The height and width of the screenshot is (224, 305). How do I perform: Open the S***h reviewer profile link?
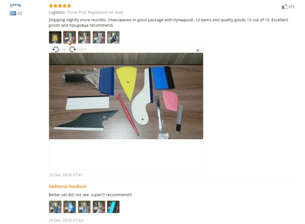click(15, 5)
